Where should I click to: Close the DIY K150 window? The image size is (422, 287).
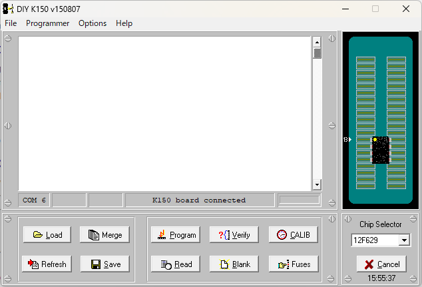(406, 9)
